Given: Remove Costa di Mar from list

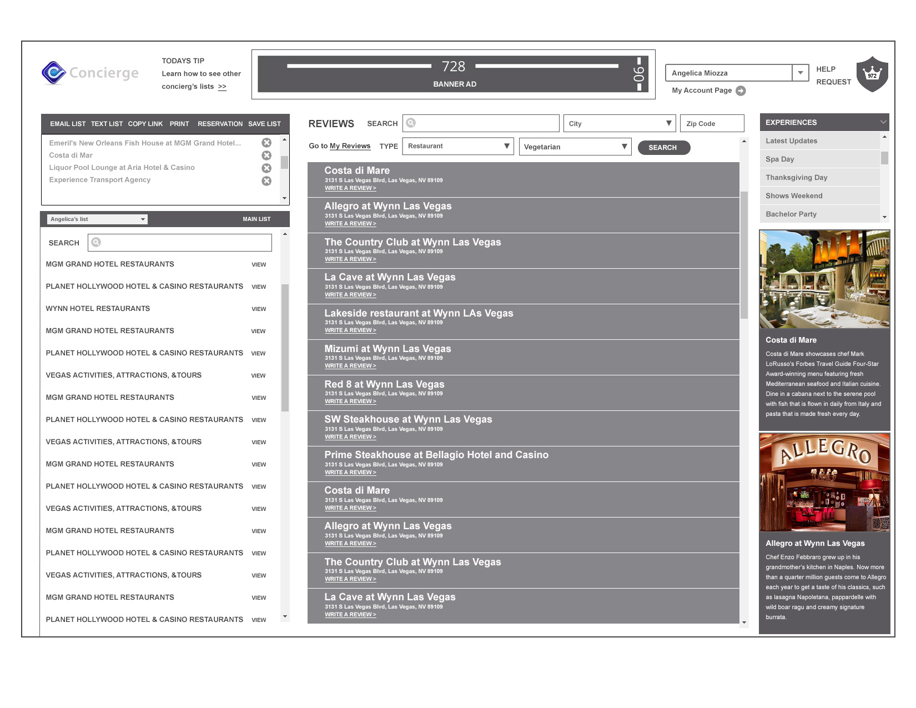Looking at the screenshot, I should point(266,155).
